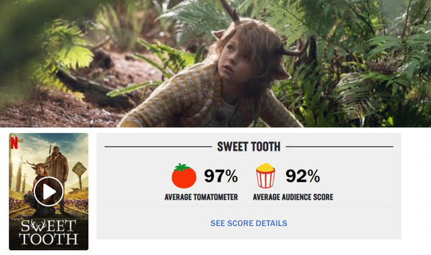
Task: Select the 92% audience score
Action: point(302,176)
